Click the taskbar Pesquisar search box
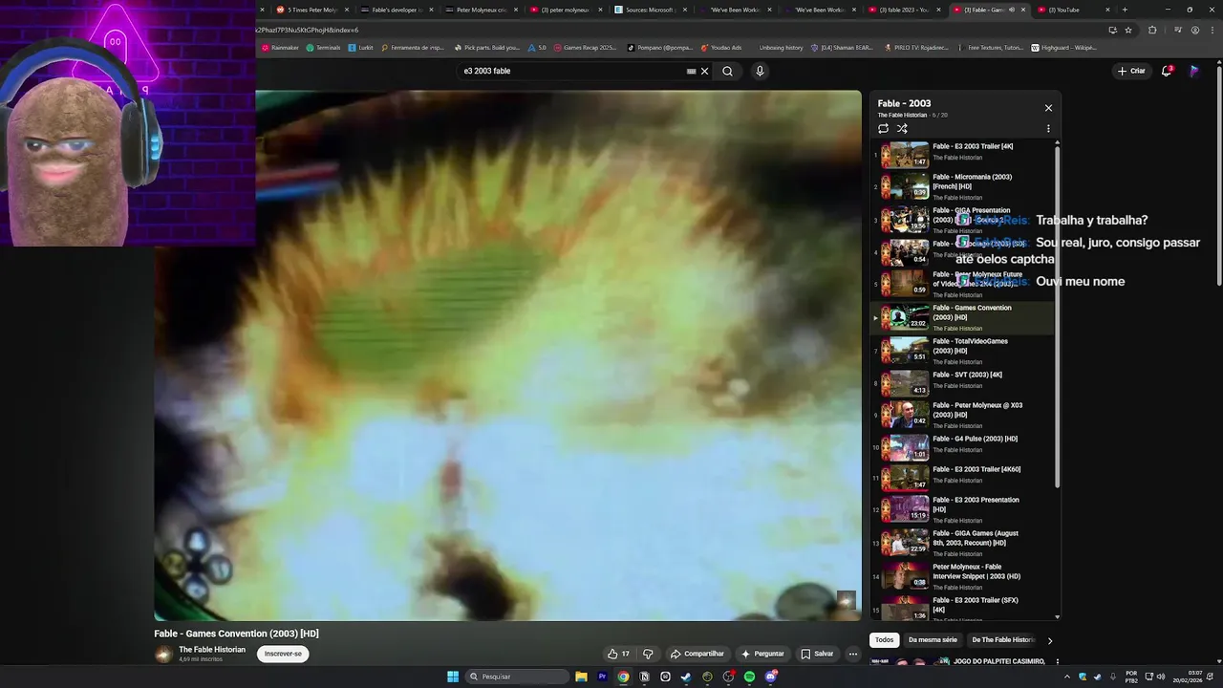This screenshot has width=1223, height=688. tap(517, 677)
